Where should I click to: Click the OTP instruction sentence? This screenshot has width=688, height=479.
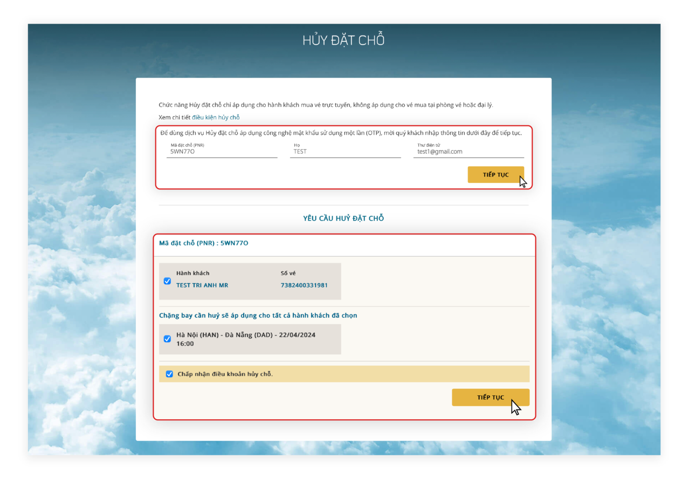(x=341, y=133)
